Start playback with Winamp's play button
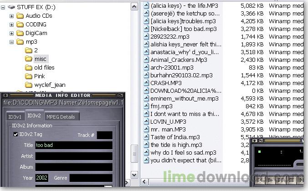The height and width of the screenshot is (191, 308). click(270, 180)
